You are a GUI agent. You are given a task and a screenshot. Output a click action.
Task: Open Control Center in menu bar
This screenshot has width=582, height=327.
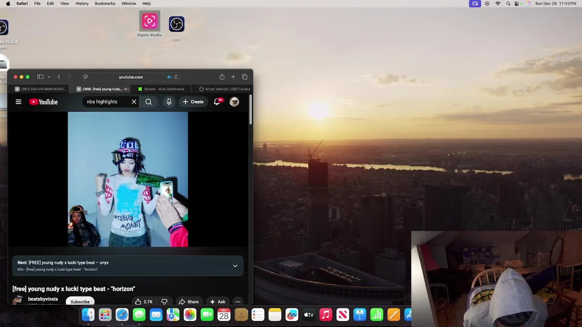pos(517,3)
